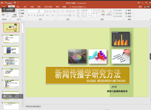Click the Save icon in title bar
This screenshot has width=151, height=110.
click(2, 2)
